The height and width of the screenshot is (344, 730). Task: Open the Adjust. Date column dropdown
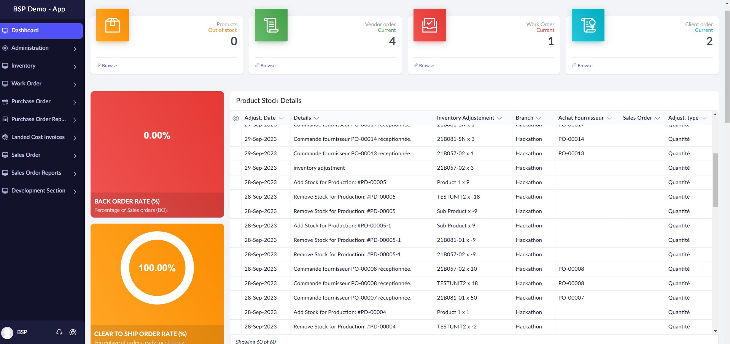281,118
